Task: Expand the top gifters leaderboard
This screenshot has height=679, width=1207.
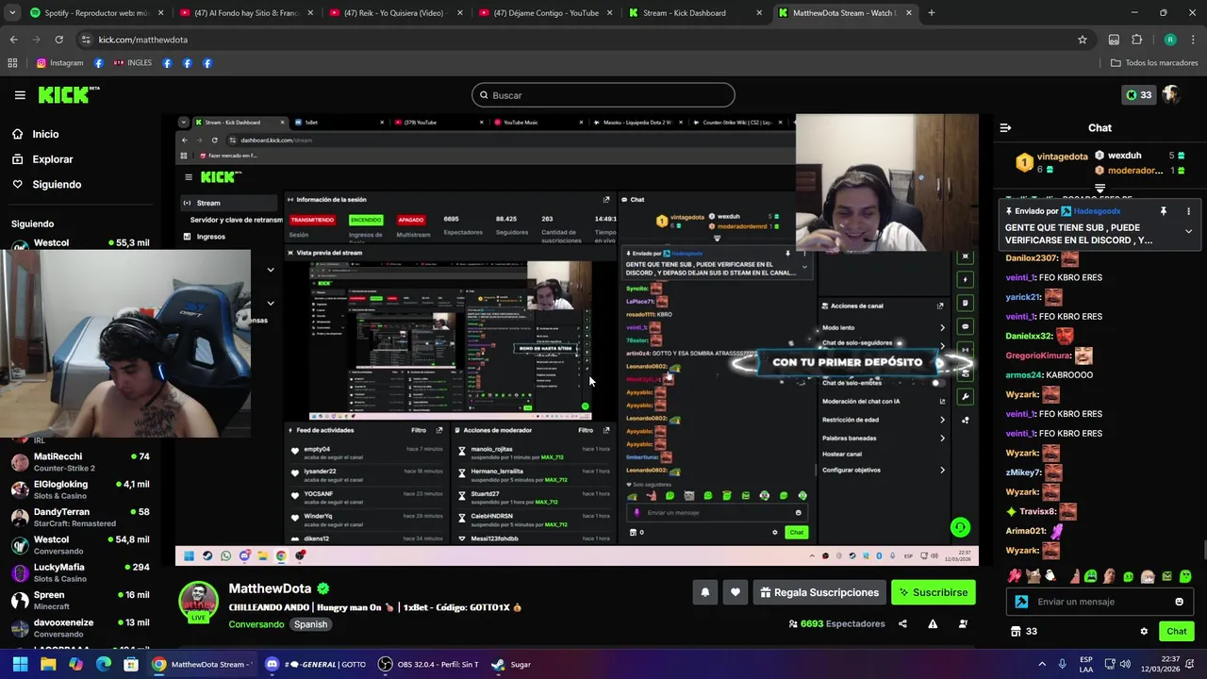Action: (x=1100, y=189)
